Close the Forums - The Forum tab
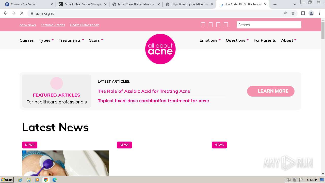 tap(52, 4)
